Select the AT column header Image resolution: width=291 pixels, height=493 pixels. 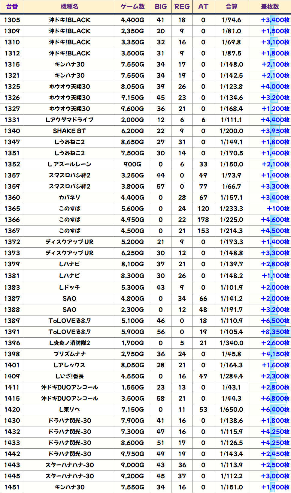(x=203, y=7)
